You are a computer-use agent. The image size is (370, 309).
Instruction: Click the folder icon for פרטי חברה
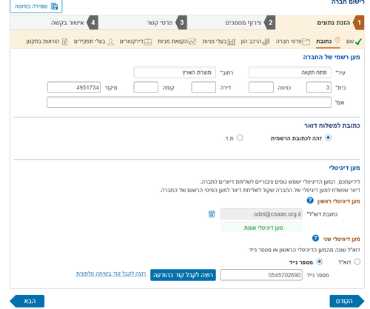306,41
